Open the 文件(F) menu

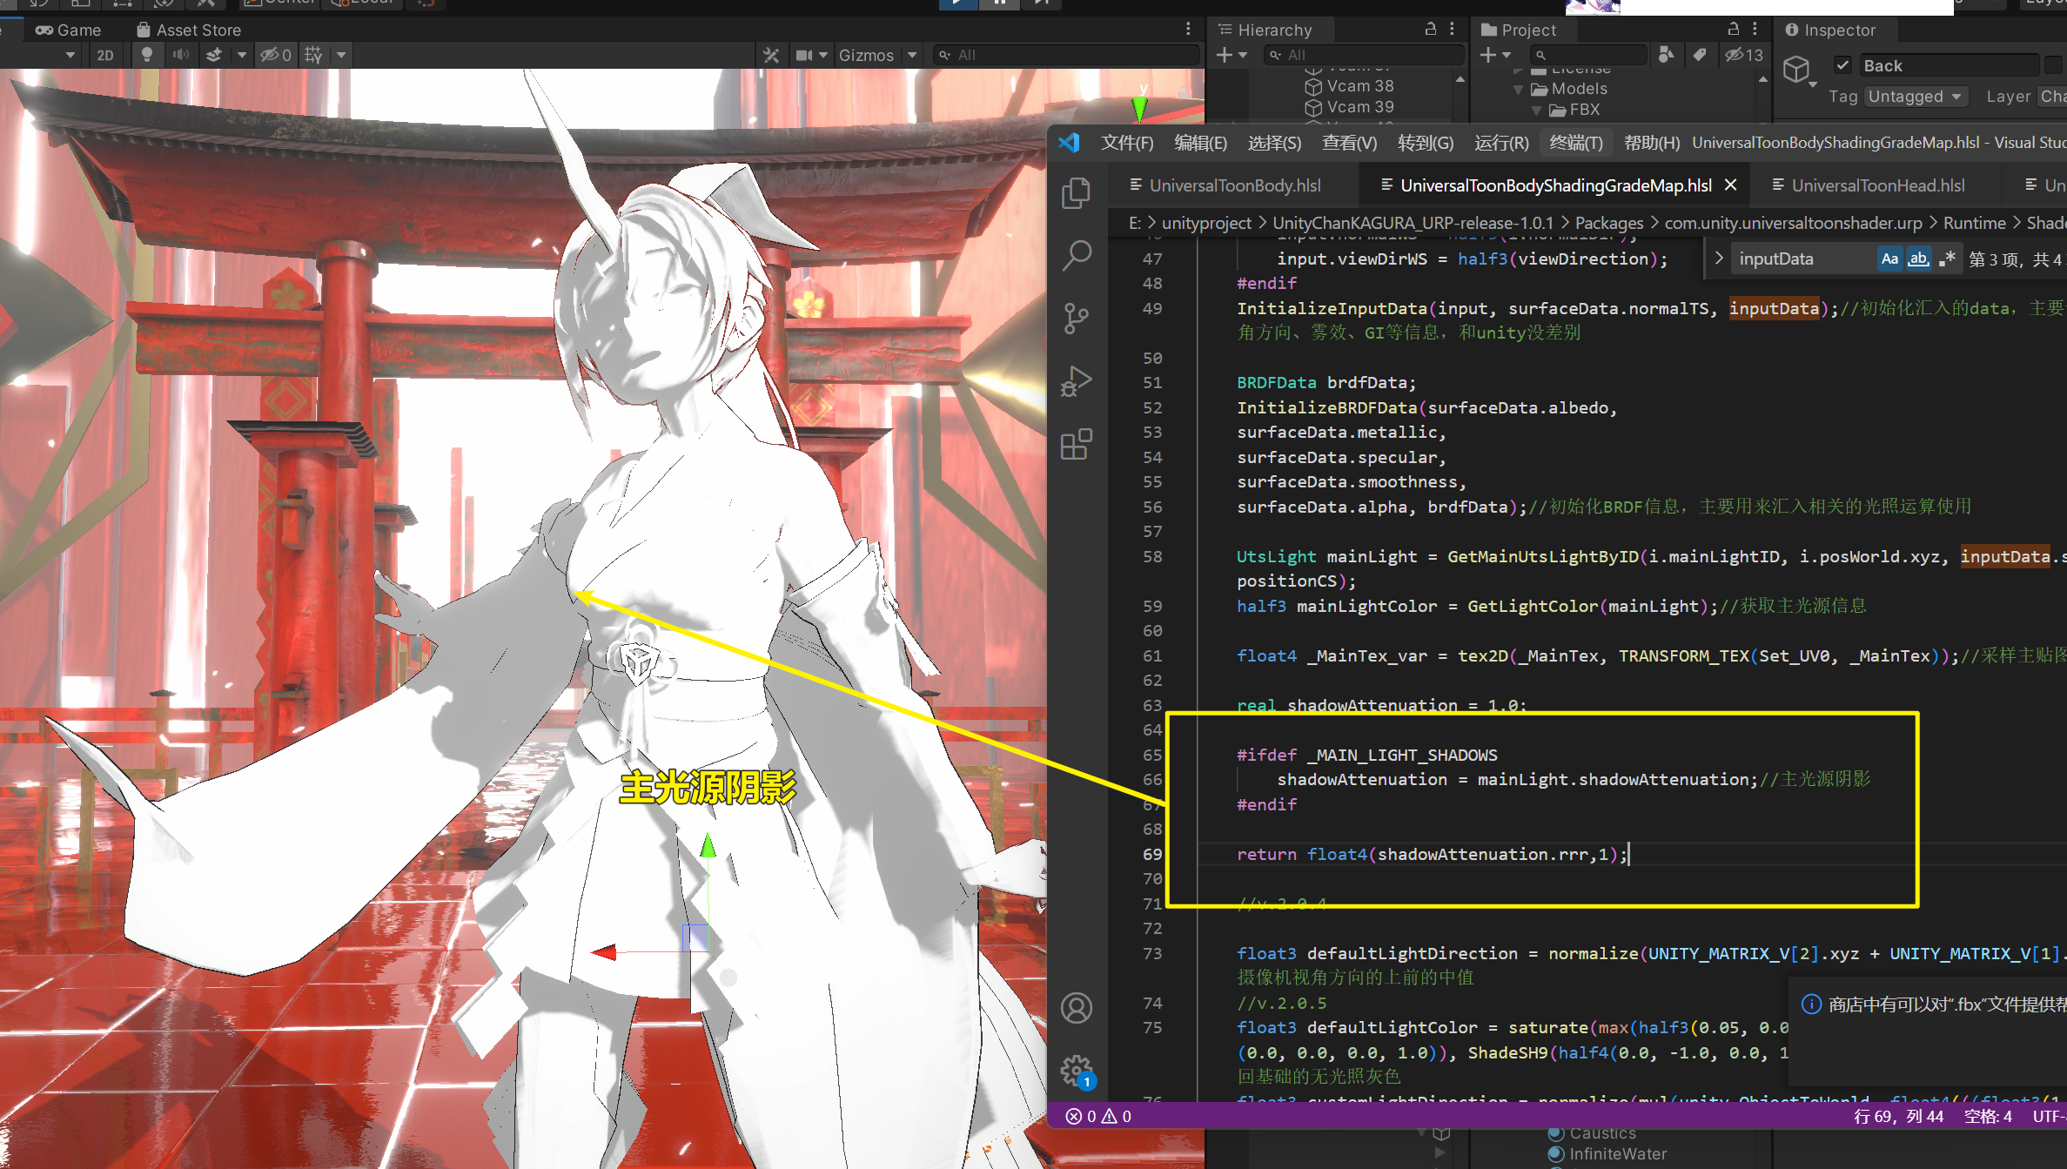[x=1127, y=143]
